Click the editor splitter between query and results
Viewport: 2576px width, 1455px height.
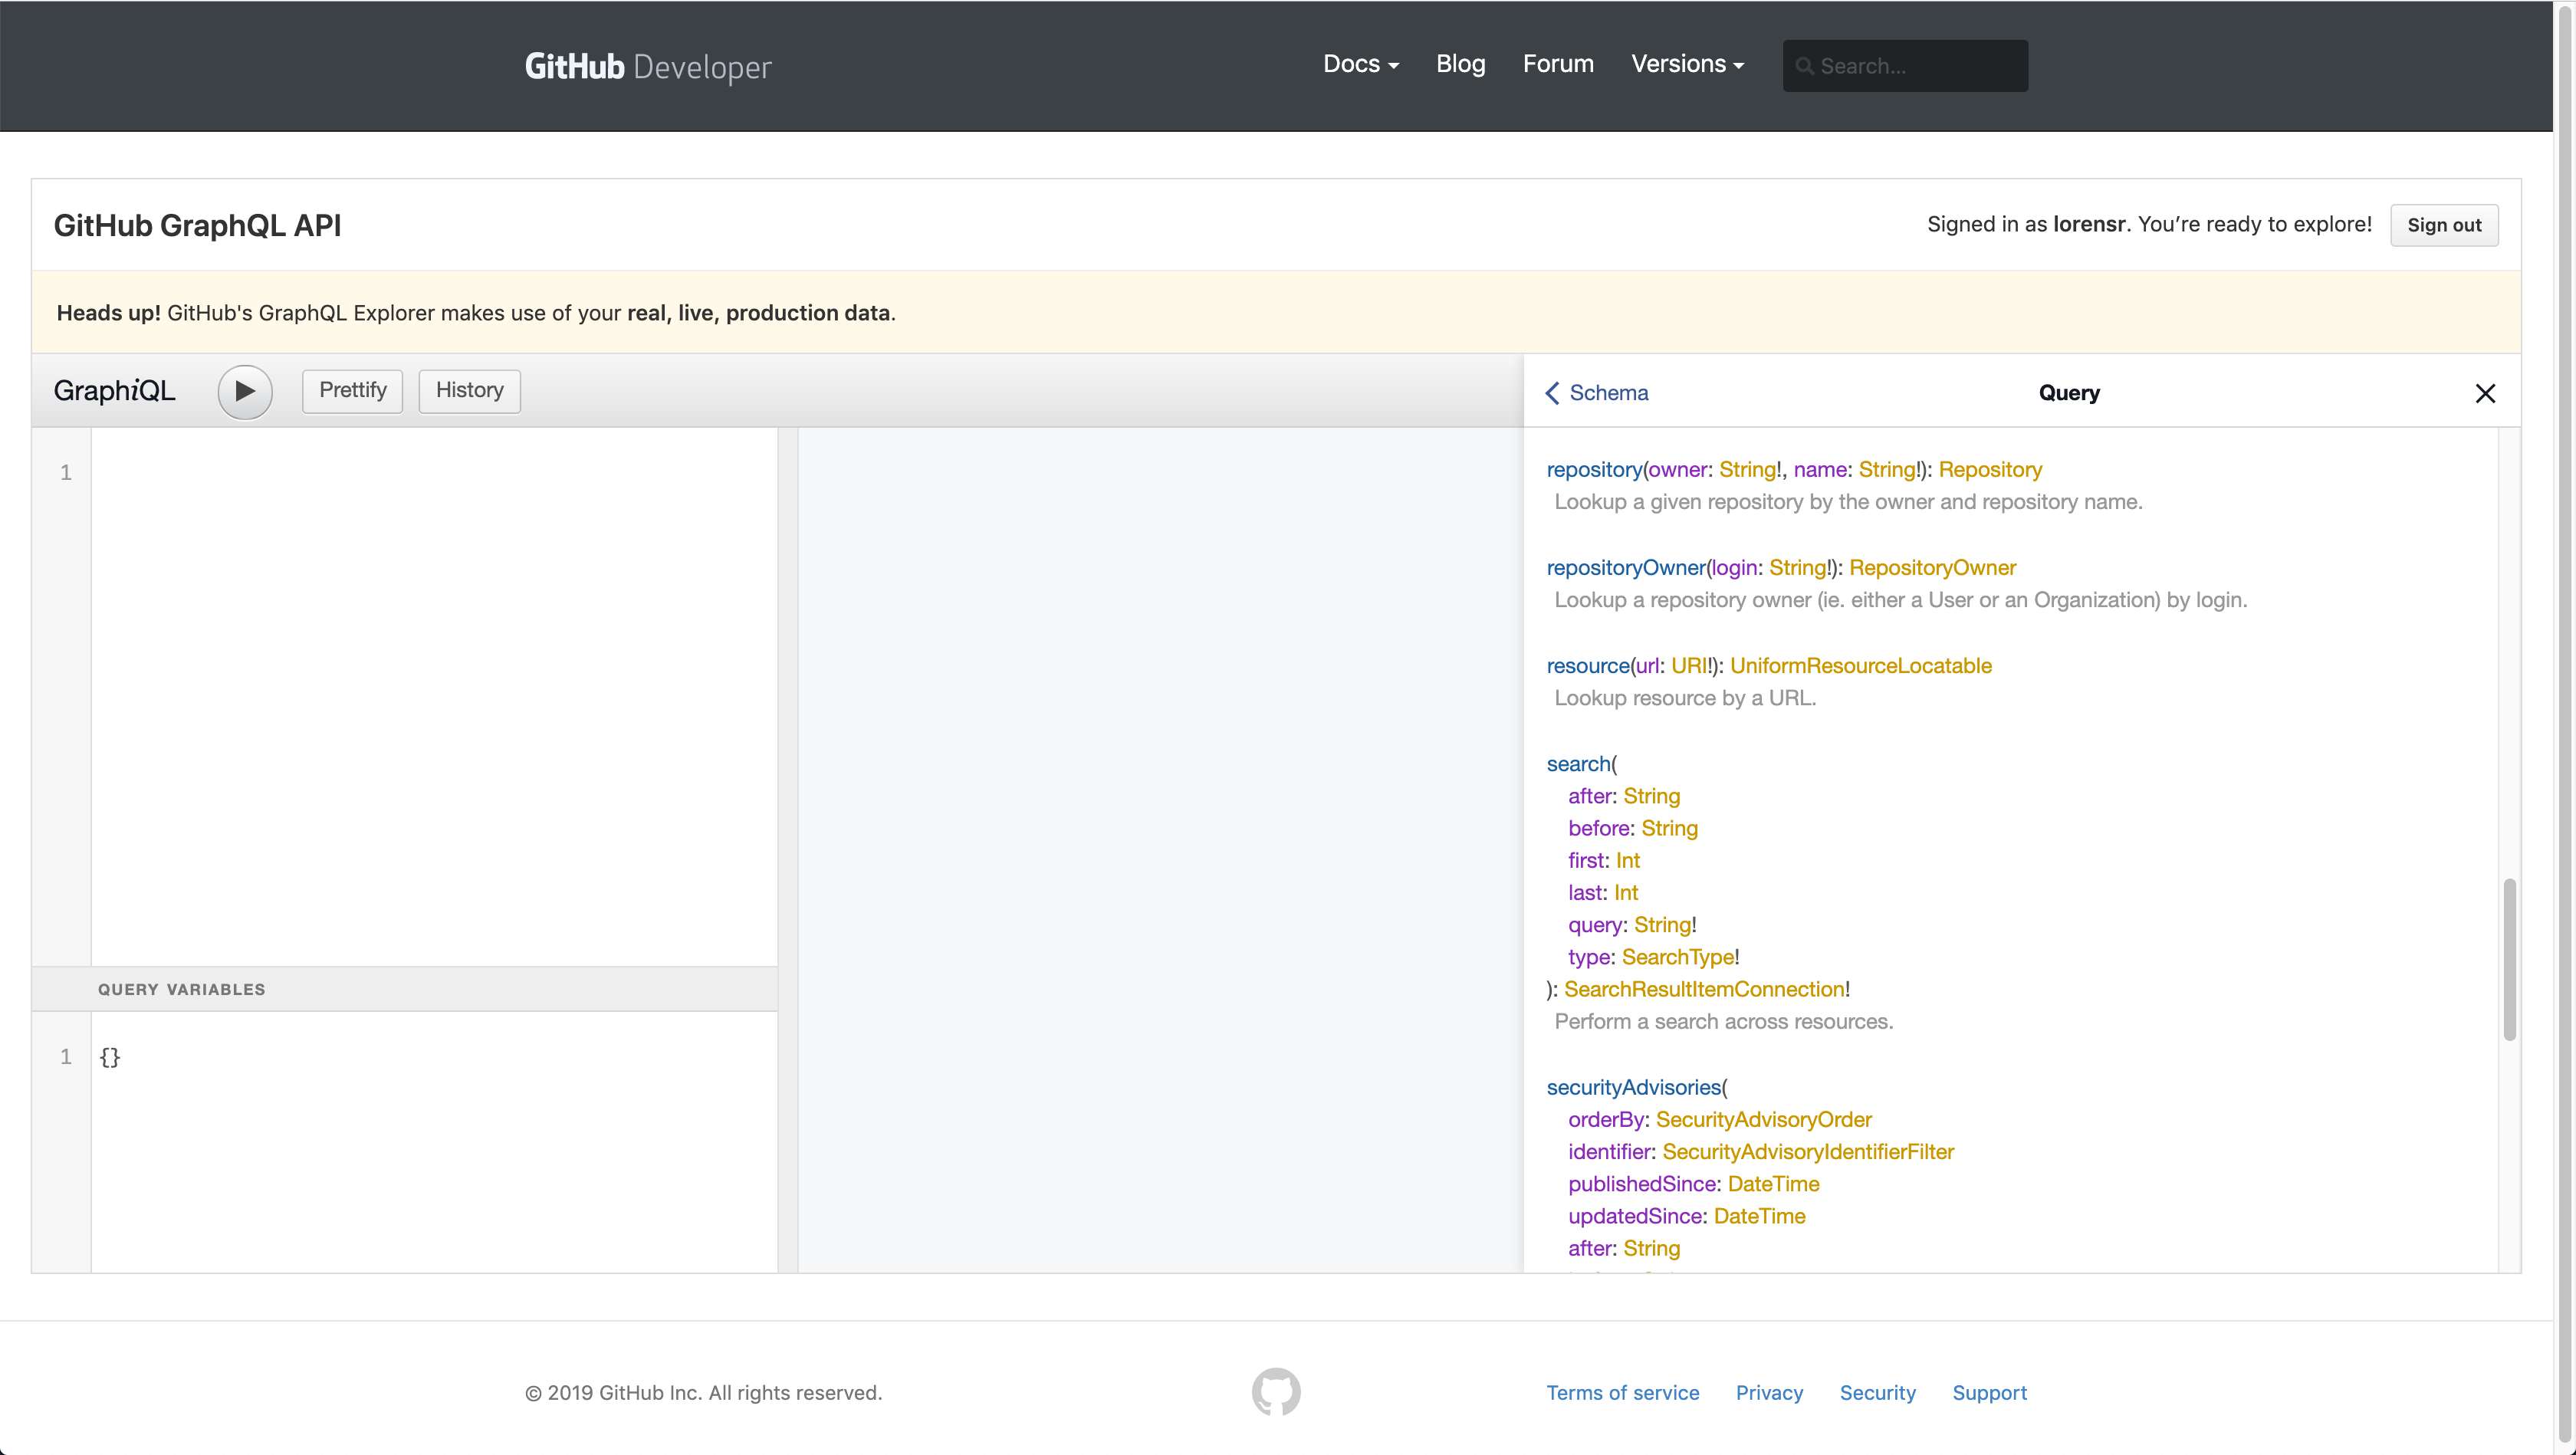[788, 850]
